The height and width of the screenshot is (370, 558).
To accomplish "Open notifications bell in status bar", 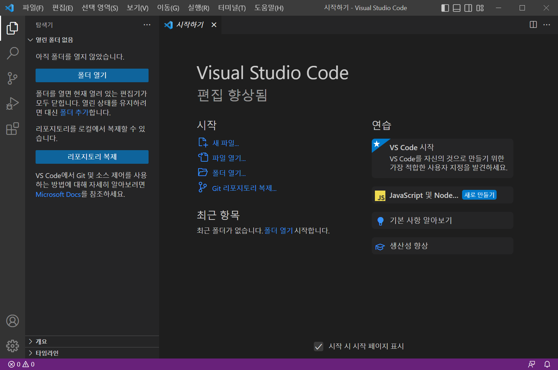I will coord(547,364).
